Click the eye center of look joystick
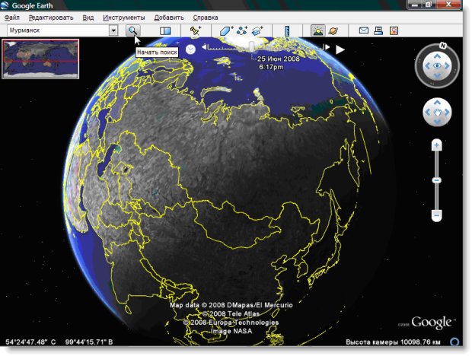This screenshot has height=356, width=472. pos(437,66)
